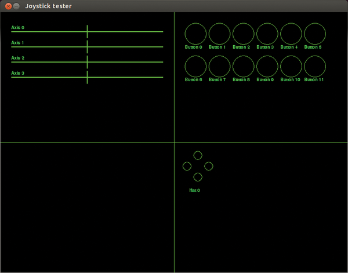
Task: Click the 'Axis 2' label
Action: coord(18,58)
